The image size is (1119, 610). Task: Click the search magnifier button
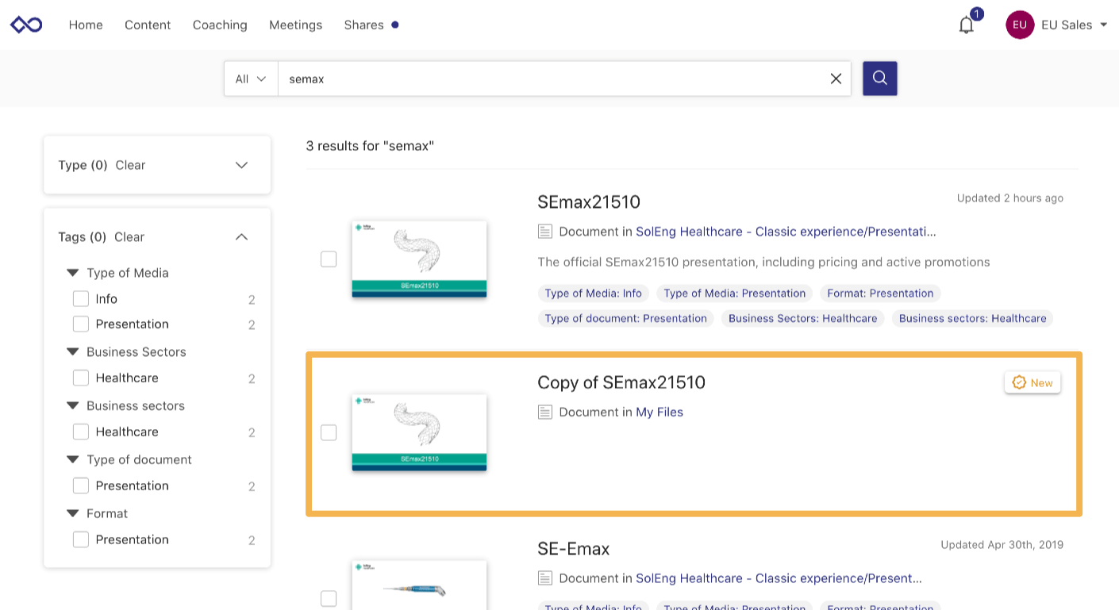click(x=879, y=78)
